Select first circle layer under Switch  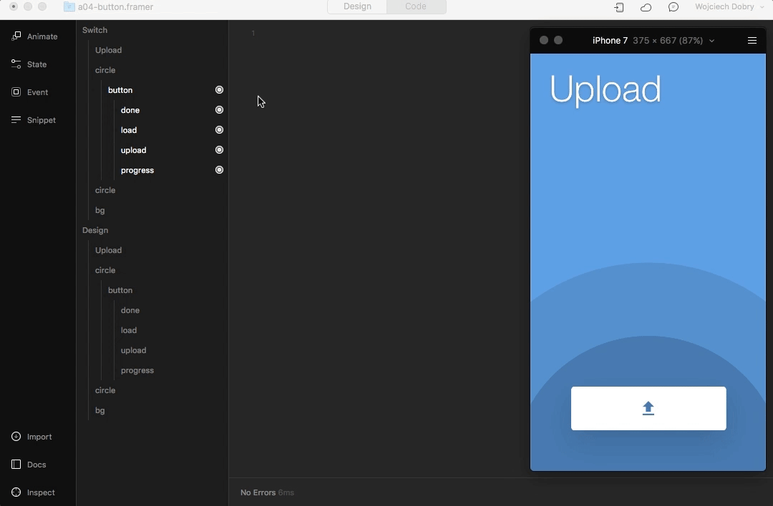pos(105,70)
